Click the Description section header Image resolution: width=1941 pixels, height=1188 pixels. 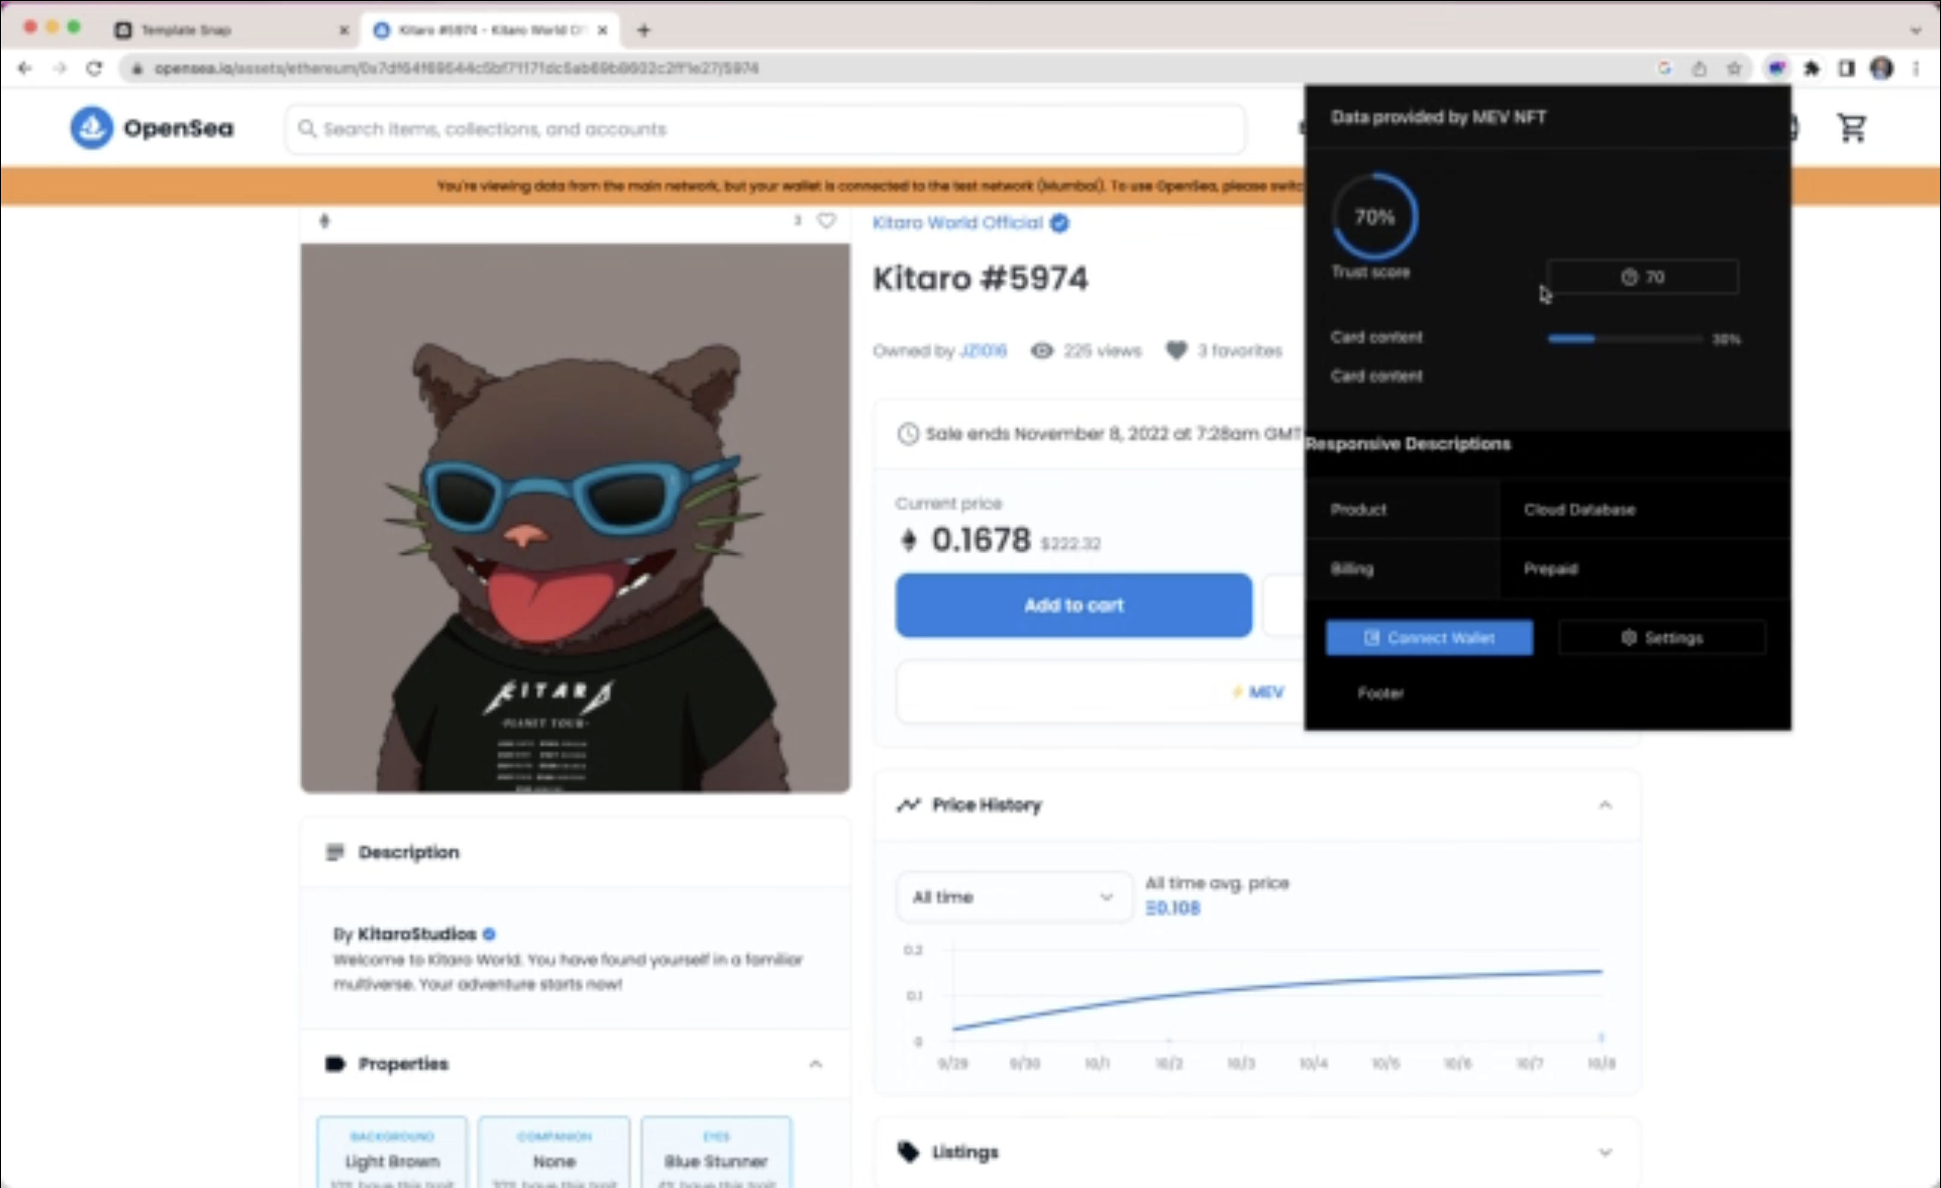tap(575, 852)
